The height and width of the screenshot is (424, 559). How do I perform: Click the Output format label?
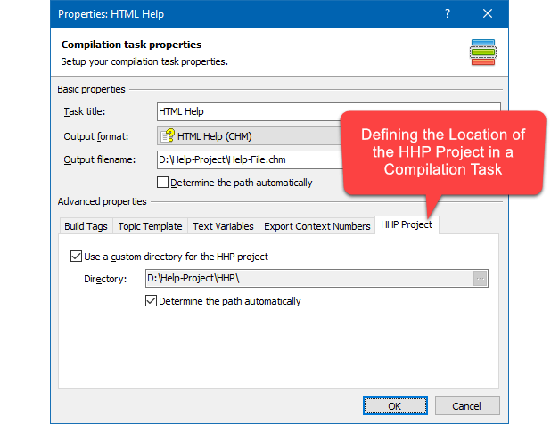pos(96,136)
